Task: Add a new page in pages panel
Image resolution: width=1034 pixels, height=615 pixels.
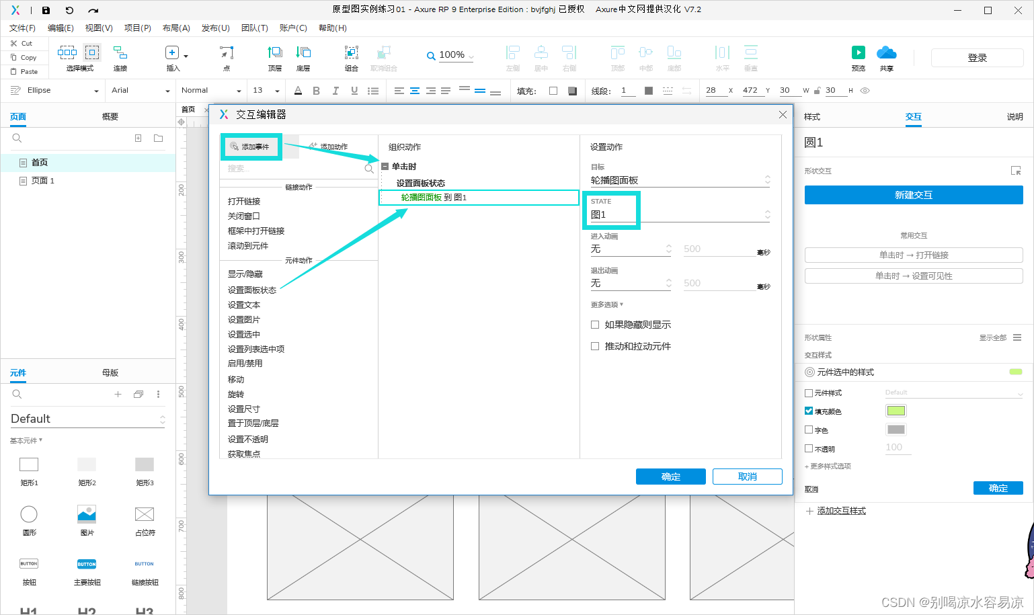Action: [138, 138]
